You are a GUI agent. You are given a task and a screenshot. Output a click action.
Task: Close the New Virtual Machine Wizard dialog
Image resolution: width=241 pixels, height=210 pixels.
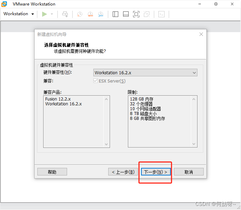point(201,34)
